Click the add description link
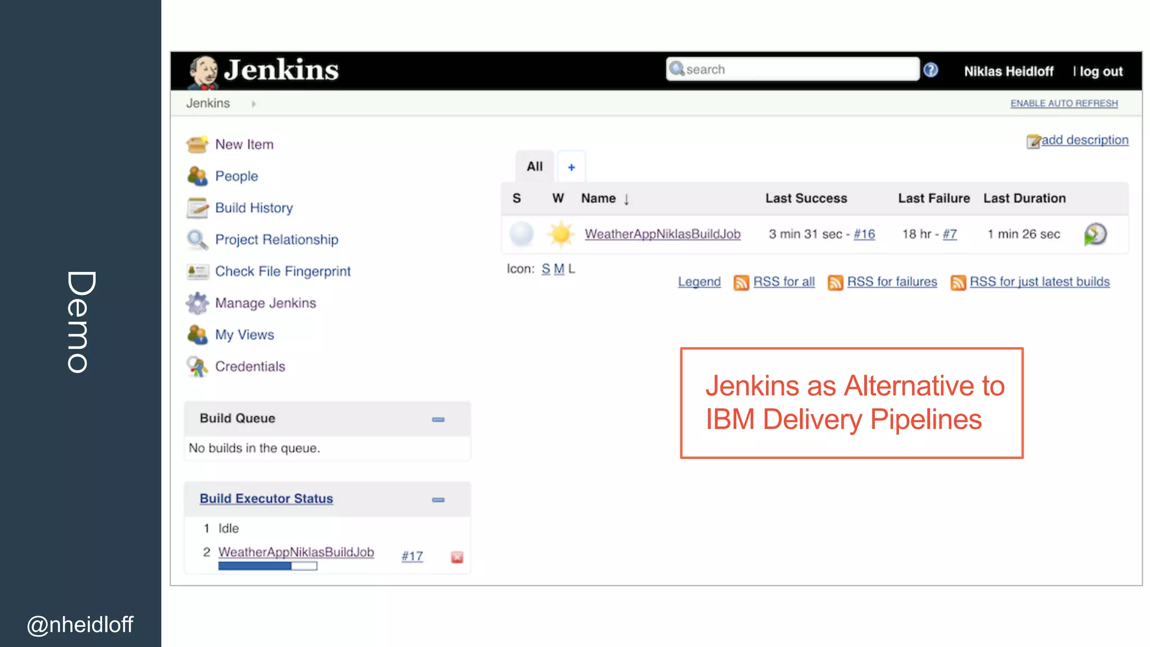 tap(1085, 140)
